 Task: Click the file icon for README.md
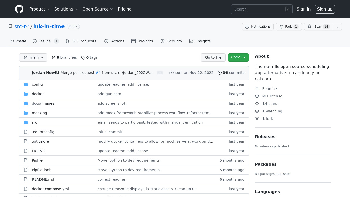[x=26, y=179]
